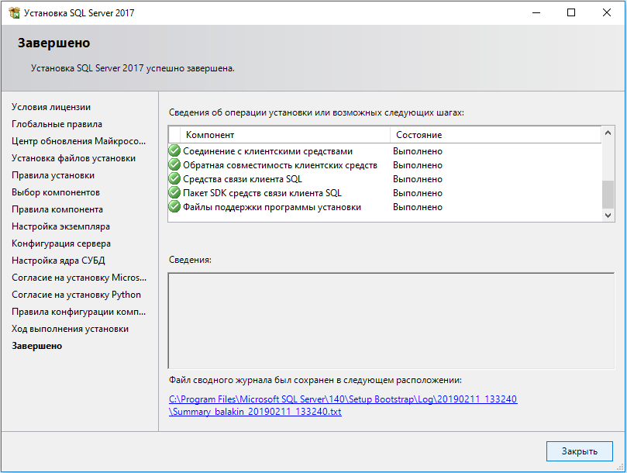Click Выполнено status for Файлы поддержки программы установки

pyautogui.click(x=418, y=207)
